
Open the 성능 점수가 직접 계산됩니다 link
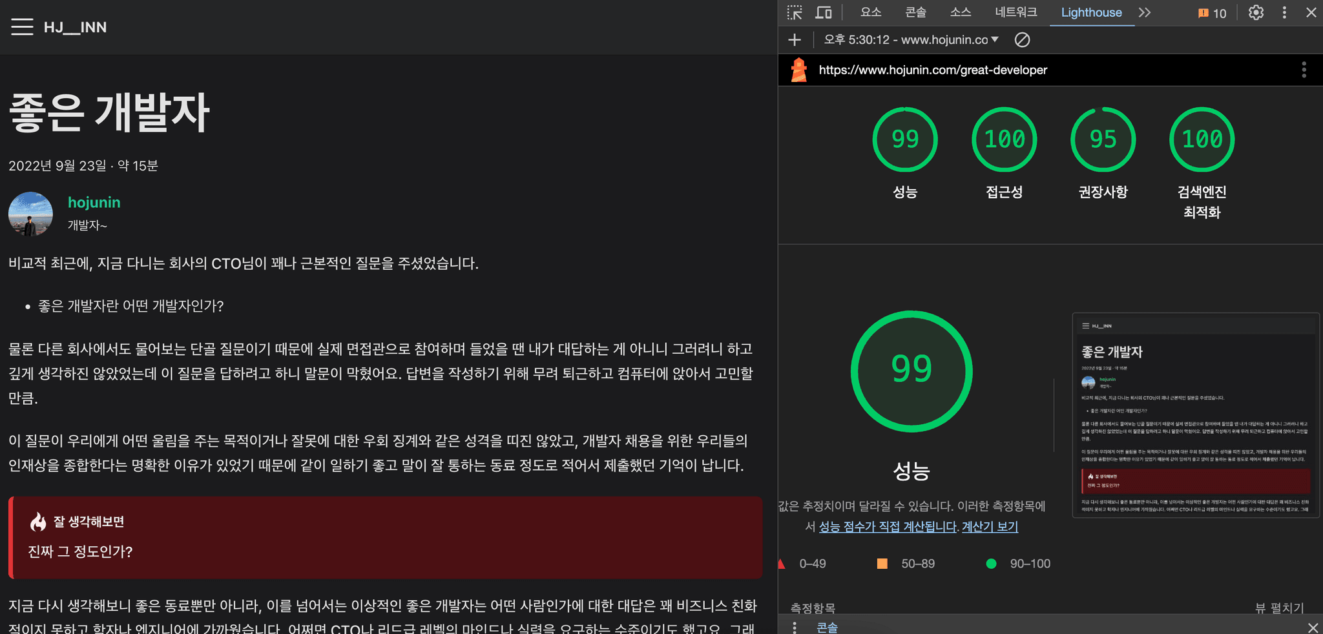tap(888, 527)
